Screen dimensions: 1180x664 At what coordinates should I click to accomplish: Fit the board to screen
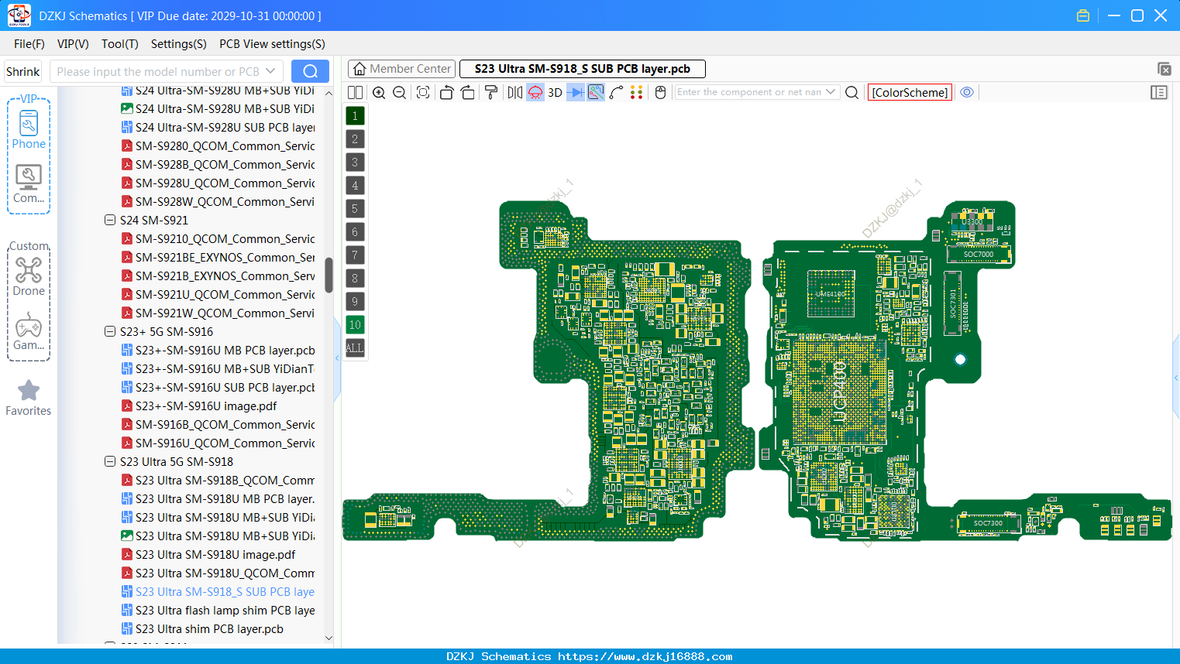coord(422,92)
